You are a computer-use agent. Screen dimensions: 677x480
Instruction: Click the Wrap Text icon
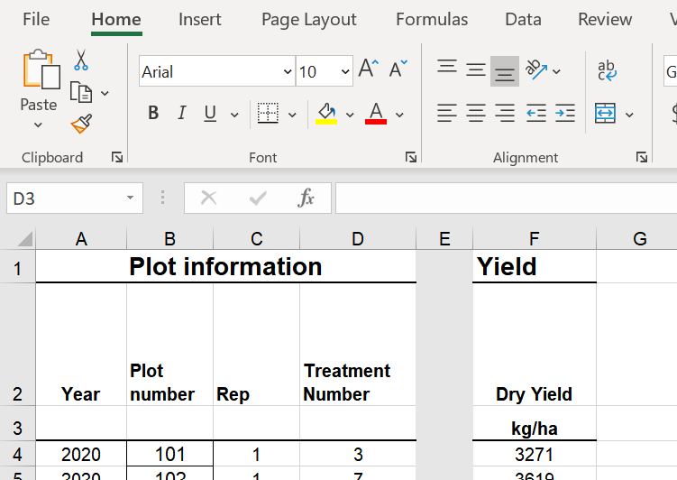(x=607, y=70)
